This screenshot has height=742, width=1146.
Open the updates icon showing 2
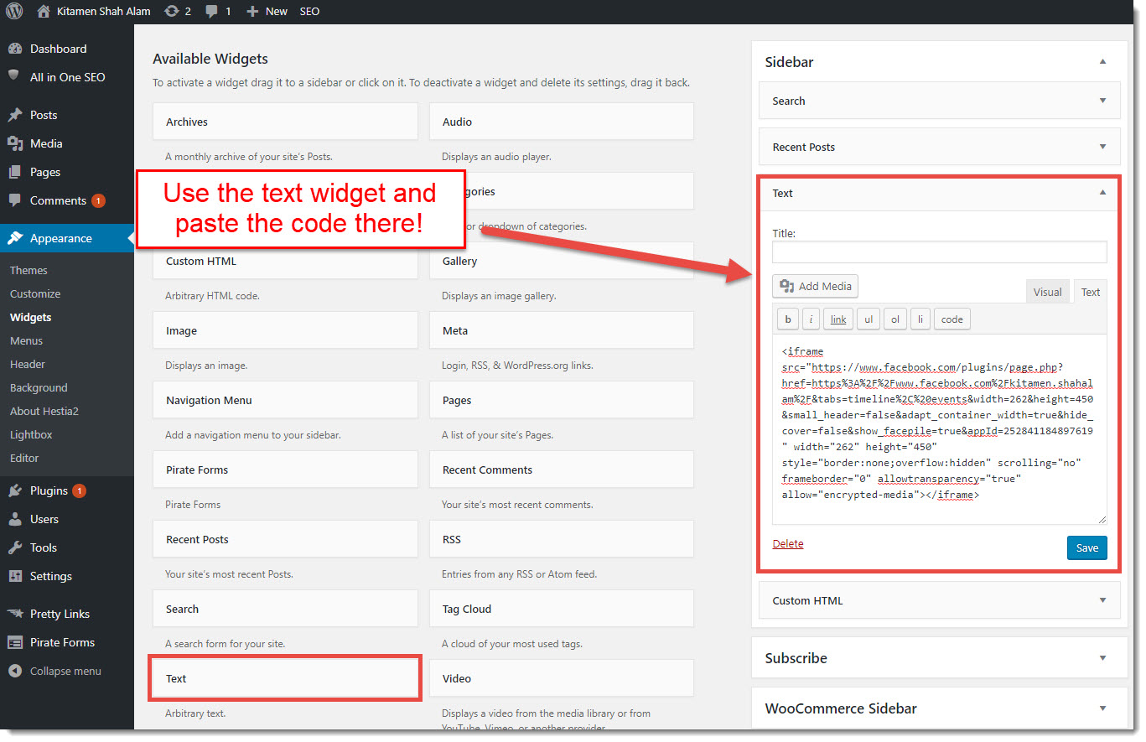point(172,11)
